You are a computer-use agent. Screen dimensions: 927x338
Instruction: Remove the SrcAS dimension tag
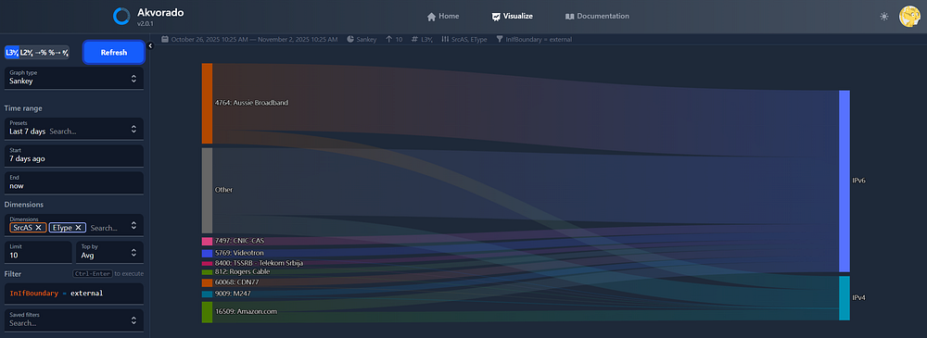38,228
